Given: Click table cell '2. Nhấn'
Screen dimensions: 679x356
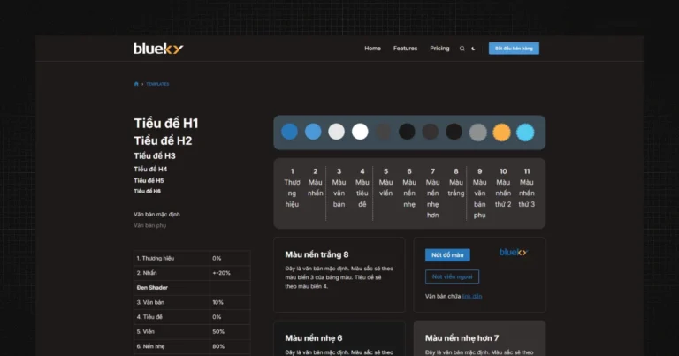Looking at the screenshot, I should pyautogui.click(x=172, y=273).
